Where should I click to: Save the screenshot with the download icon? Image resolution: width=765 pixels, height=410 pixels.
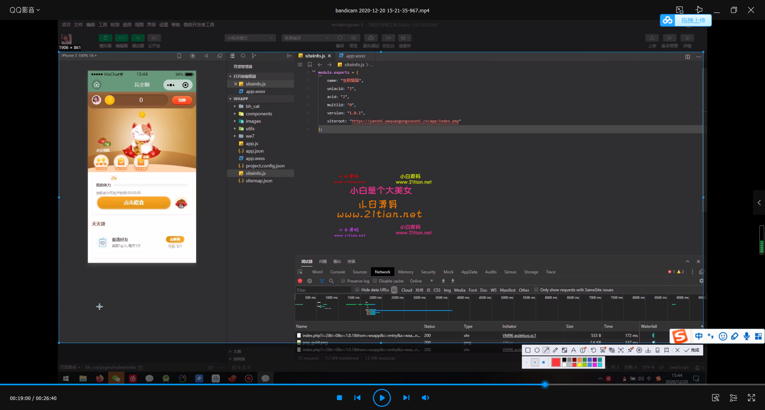(648, 350)
